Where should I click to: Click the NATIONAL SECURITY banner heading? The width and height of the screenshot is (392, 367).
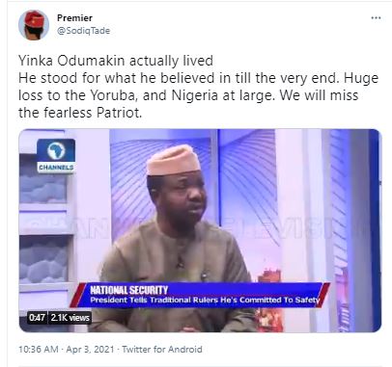point(129,290)
